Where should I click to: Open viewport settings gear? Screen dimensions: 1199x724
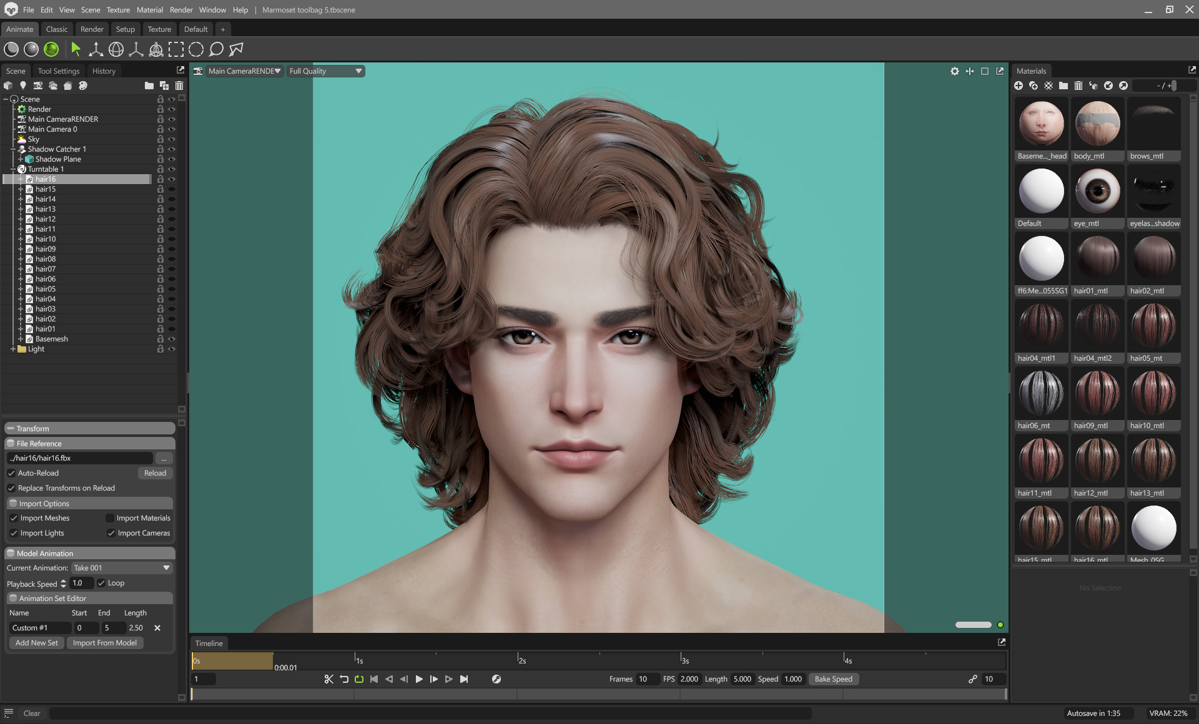tap(955, 71)
